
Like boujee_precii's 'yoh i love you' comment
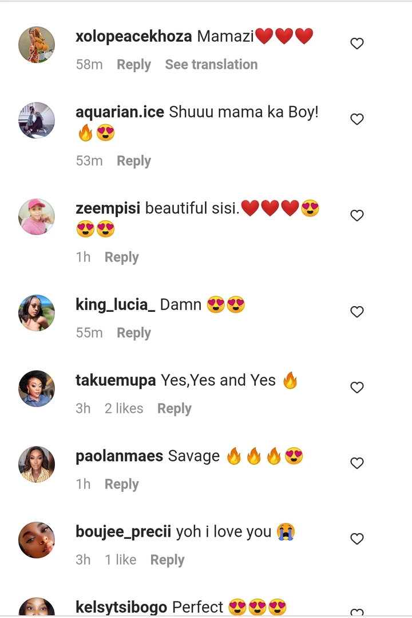click(357, 539)
